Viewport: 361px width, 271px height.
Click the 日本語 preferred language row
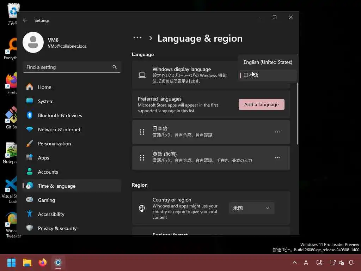click(x=211, y=132)
